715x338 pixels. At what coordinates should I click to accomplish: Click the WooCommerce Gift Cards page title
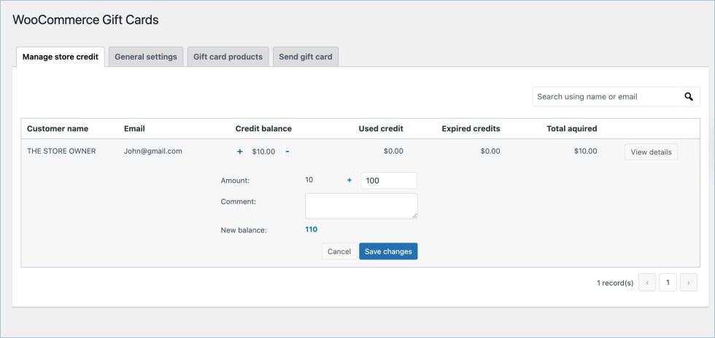coord(86,20)
